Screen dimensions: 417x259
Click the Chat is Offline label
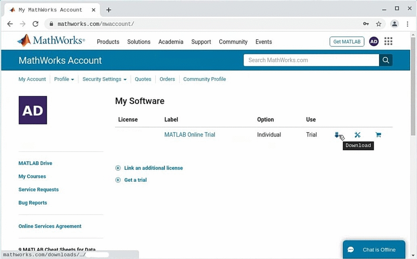pyautogui.click(x=379, y=250)
